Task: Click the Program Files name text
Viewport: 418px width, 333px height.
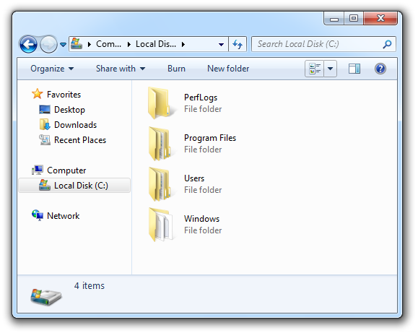Action: (x=210, y=138)
